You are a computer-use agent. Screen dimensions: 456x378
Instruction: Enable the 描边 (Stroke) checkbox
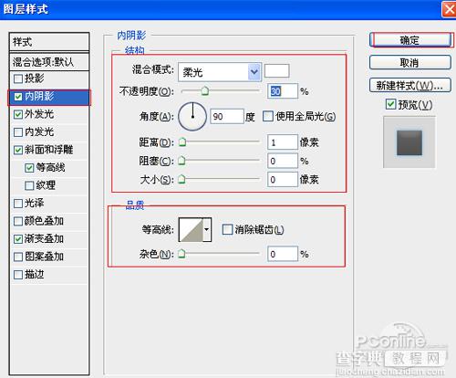[18, 275]
